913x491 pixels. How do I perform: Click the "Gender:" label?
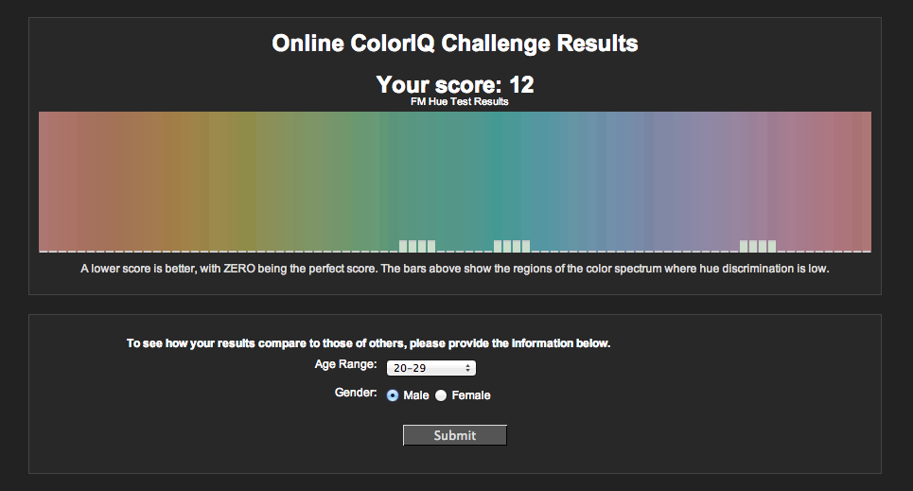point(356,393)
